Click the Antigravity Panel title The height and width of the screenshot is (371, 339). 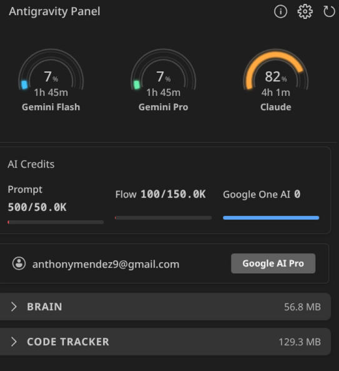pyautogui.click(x=54, y=11)
